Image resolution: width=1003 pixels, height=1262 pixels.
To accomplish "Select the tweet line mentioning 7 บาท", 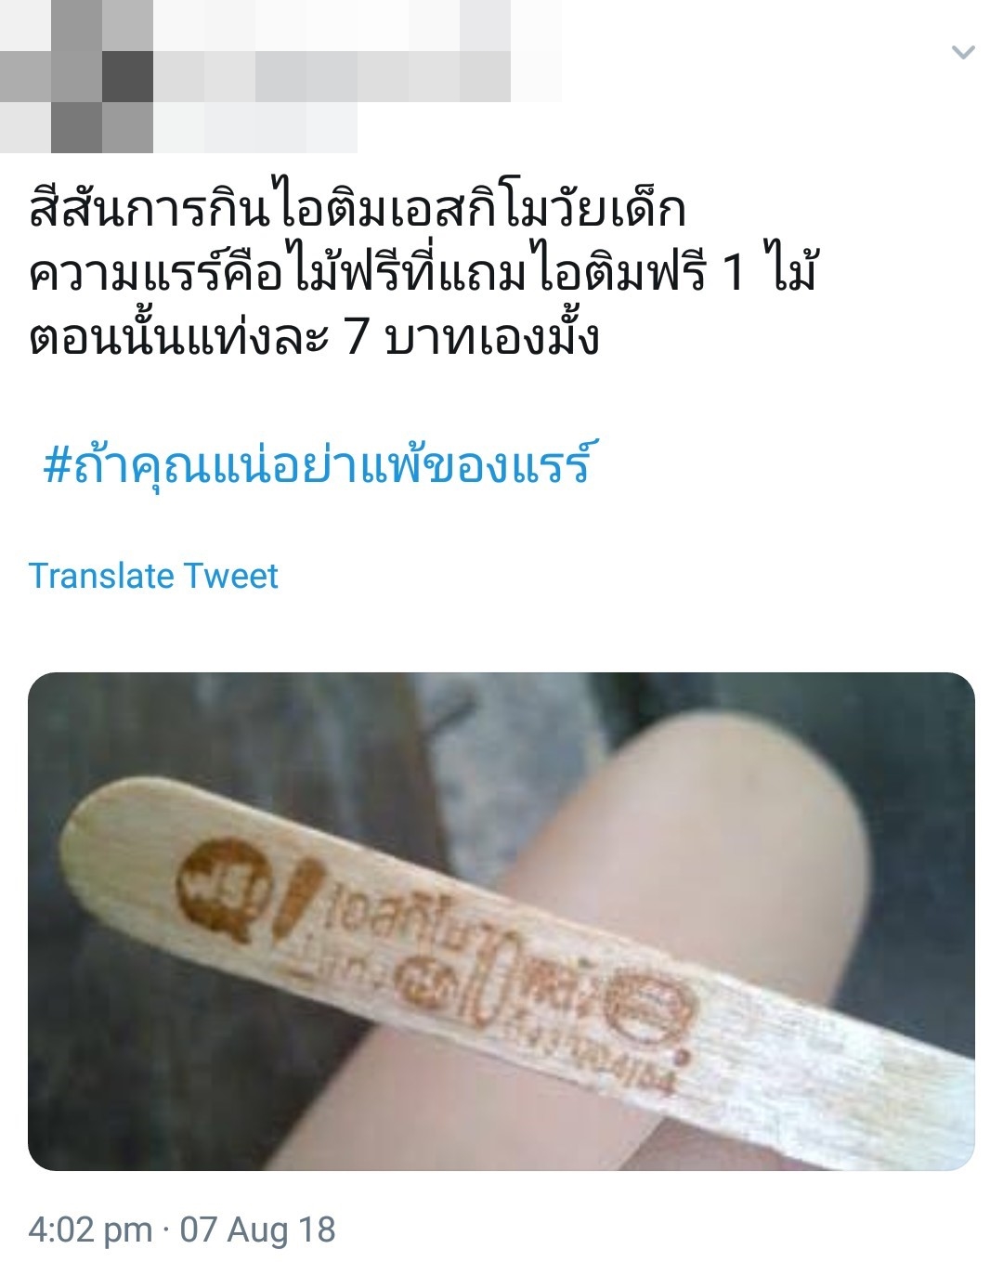I will click(x=314, y=336).
